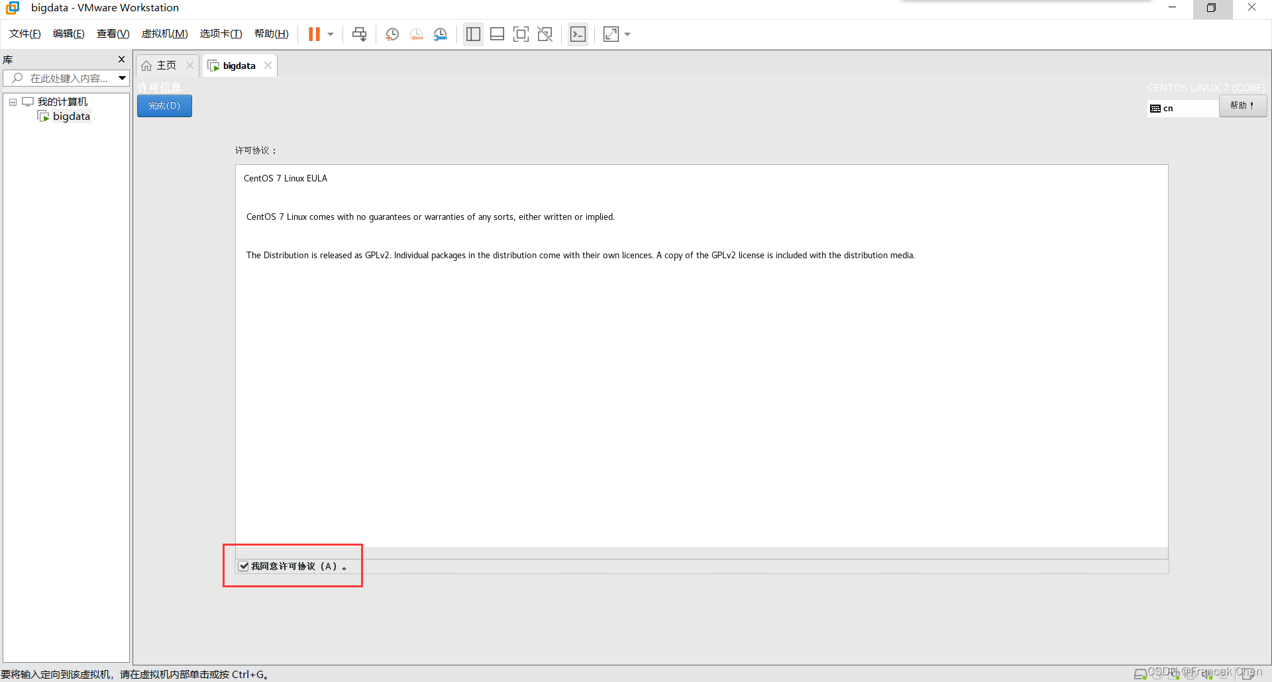1272x682 pixels.
Task: Enter full screen mode
Action: click(521, 34)
